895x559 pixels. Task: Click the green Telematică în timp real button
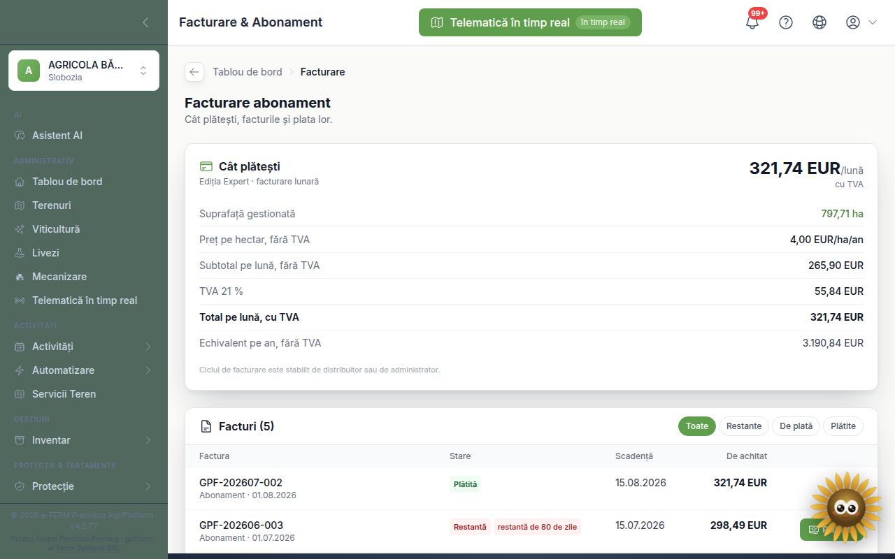530,22
